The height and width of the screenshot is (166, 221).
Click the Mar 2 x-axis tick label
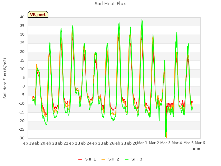click(154, 143)
